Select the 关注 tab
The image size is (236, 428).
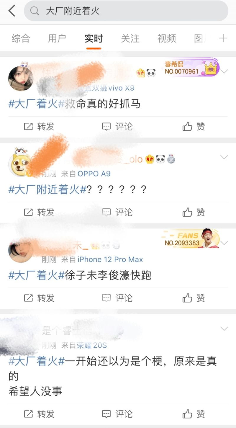[x=130, y=38]
